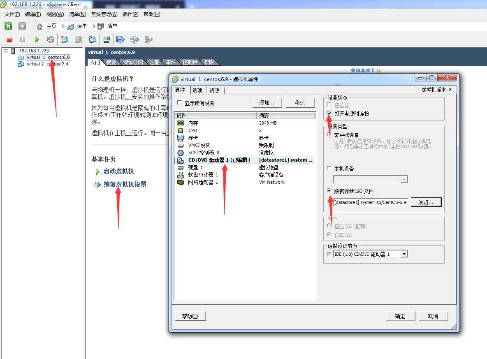Click the Cancel button in properties dialog

433,316
